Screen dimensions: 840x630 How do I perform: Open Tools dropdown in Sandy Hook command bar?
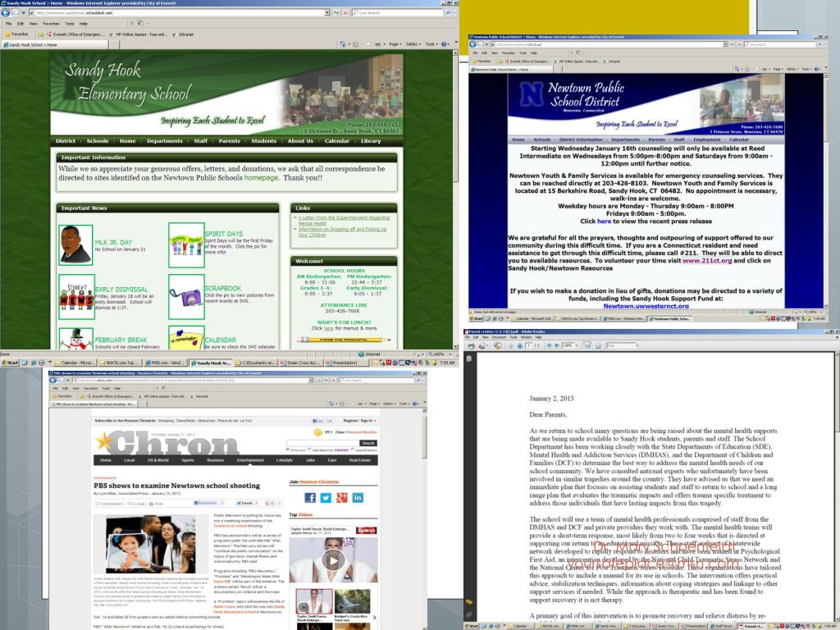pos(431,44)
